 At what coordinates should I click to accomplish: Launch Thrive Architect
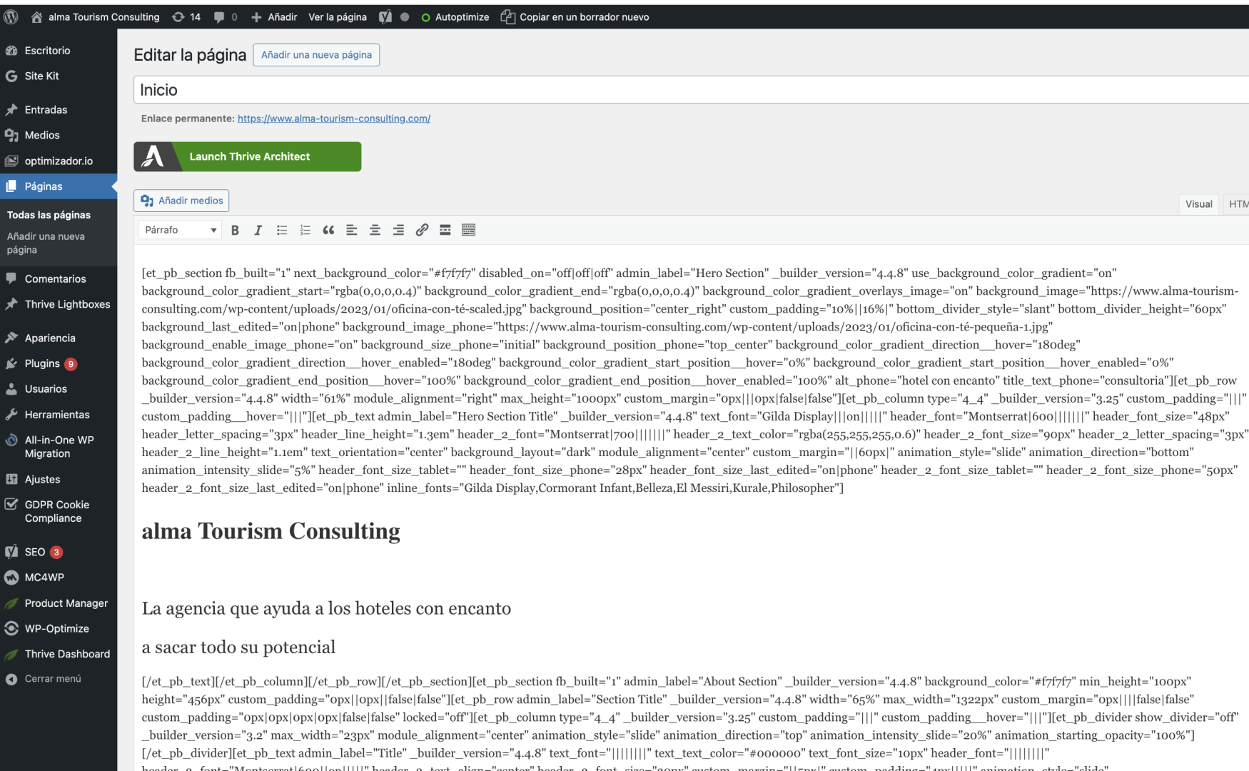coord(248,156)
